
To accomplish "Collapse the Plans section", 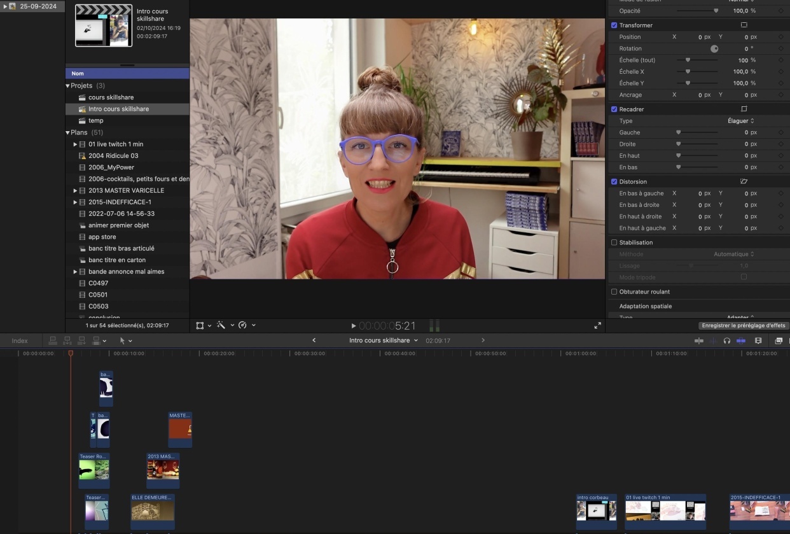I will [x=68, y=132].
